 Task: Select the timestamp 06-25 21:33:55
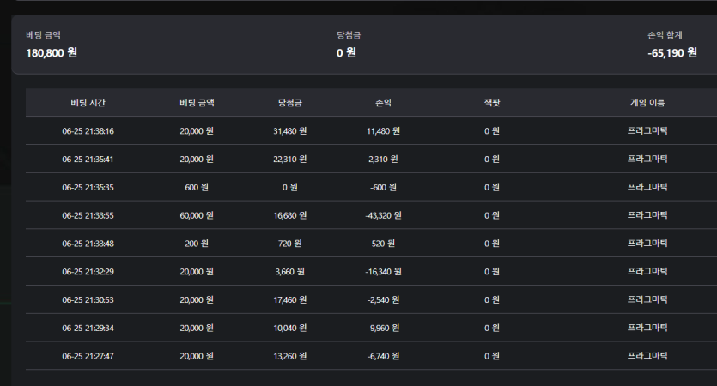point(88,215)
